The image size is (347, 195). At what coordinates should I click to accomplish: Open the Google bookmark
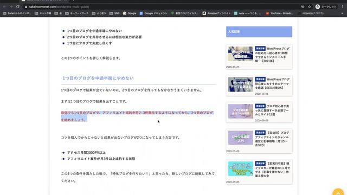pos(130,13)
